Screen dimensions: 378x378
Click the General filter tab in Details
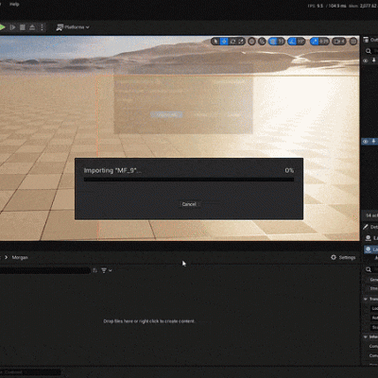(x=373, y=280)
